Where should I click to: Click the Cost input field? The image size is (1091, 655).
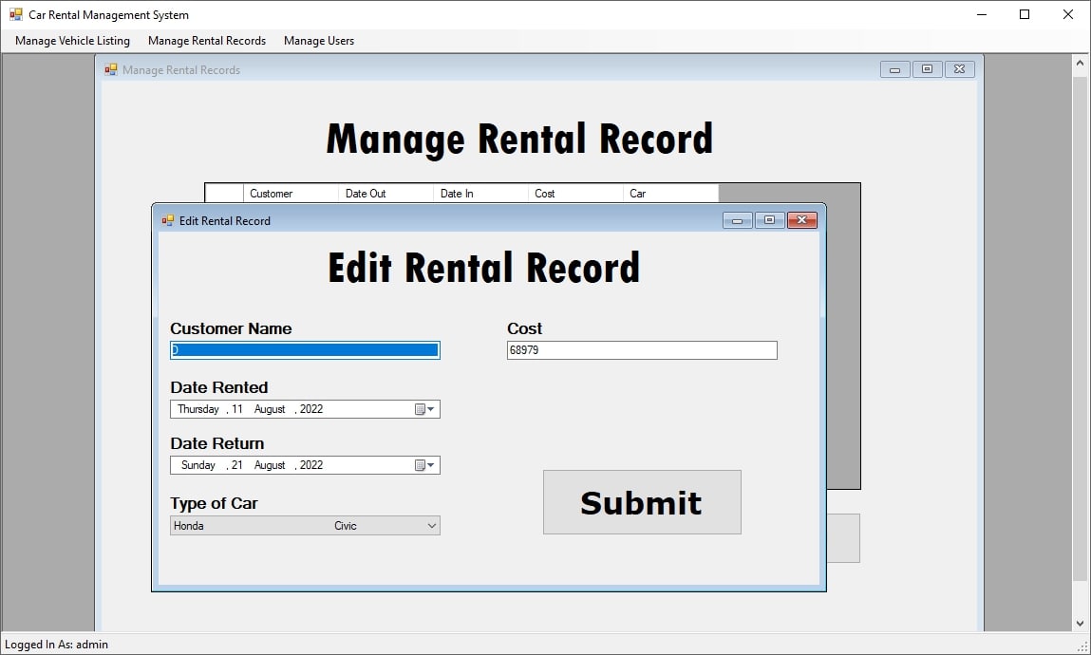point(642,349)
